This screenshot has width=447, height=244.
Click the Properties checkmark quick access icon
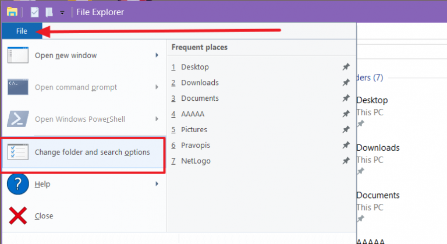[34, 12]
